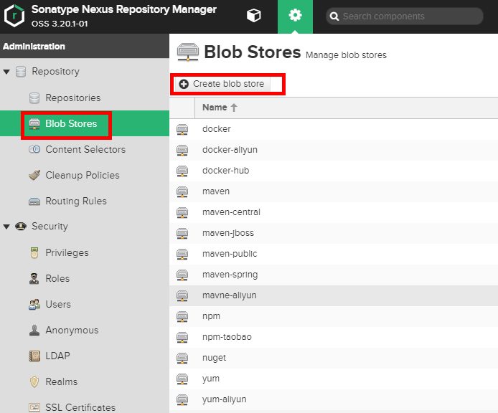
Task: Select the yum blob store
Action: (x=334, y=379)
